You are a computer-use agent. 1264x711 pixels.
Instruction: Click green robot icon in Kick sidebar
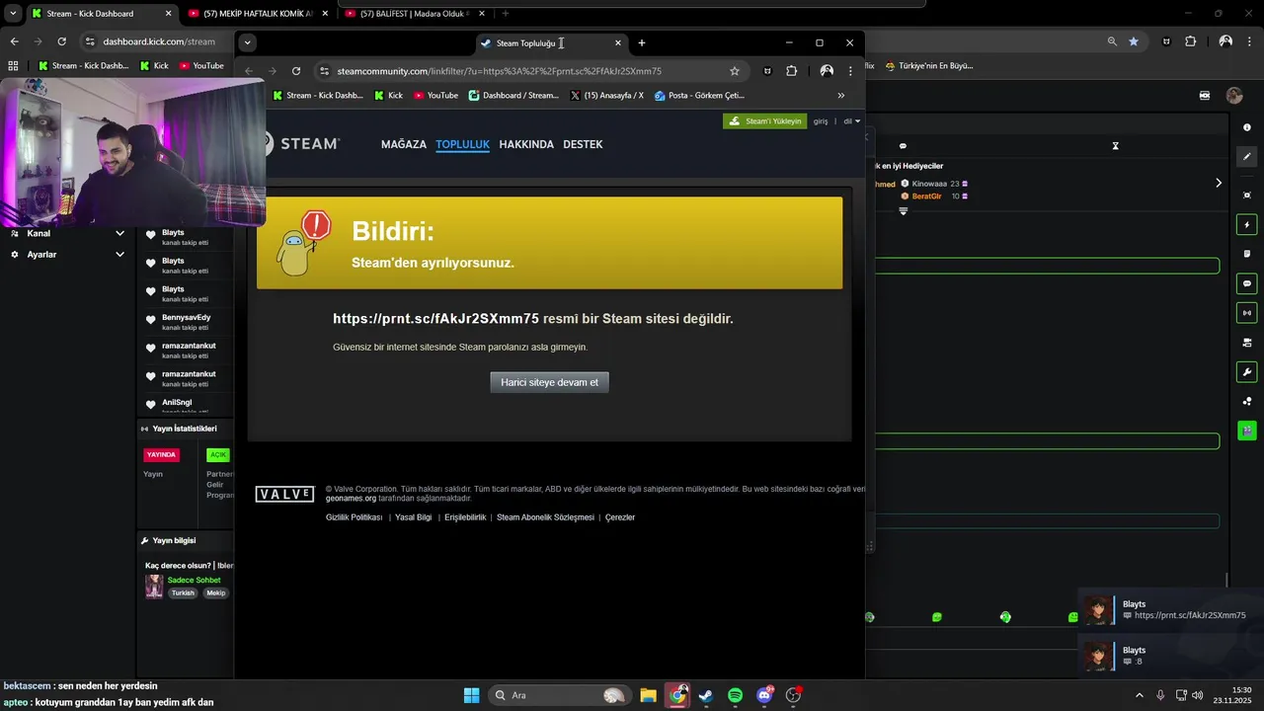[1247, 431]
